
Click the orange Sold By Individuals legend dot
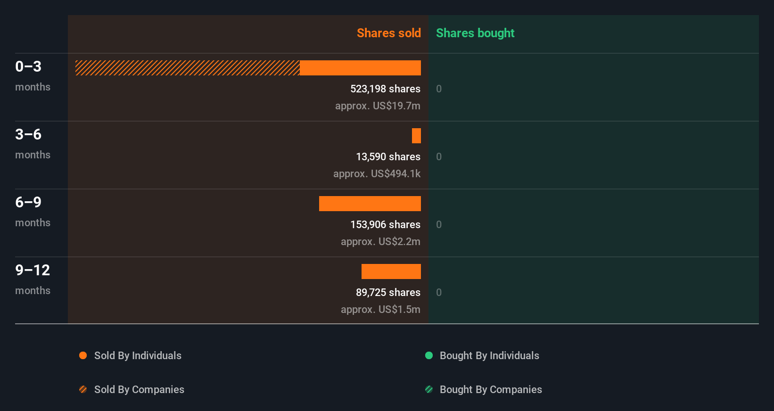click(x=83, y=355)
